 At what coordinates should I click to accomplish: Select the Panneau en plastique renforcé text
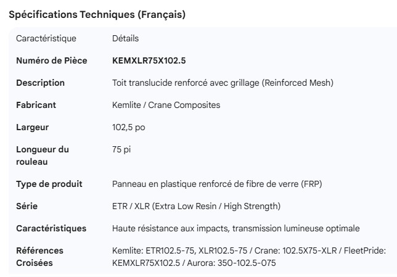[217, 184]
